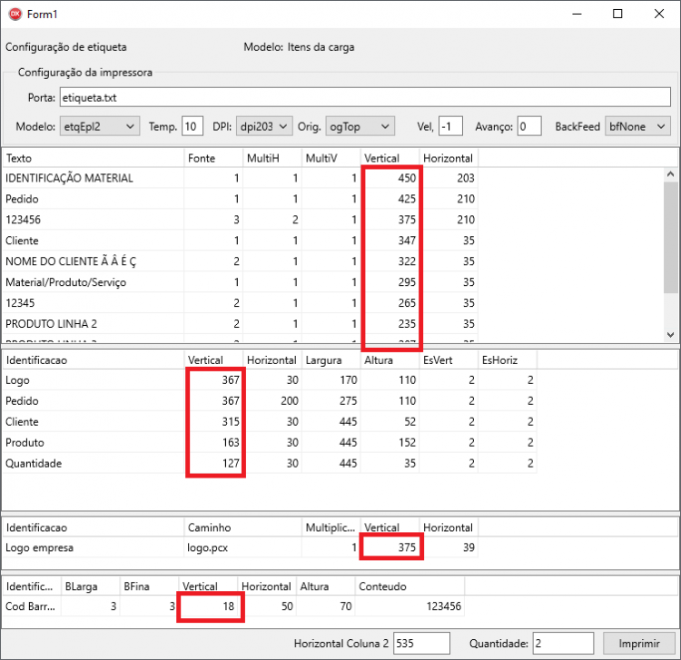Image resolution: width=681 pixels, height=660 pixels.
Task: Open the DPI dropdown showing dpi203
Action: coord(264,126)
